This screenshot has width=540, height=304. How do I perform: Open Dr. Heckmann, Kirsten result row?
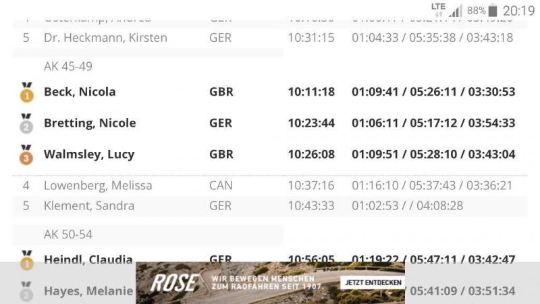[x=269, y=38]
